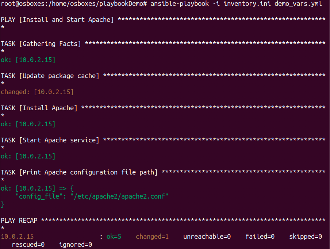Click the unreachable=0 text in the recap
The image size is (330, 249).
point(207,236)
